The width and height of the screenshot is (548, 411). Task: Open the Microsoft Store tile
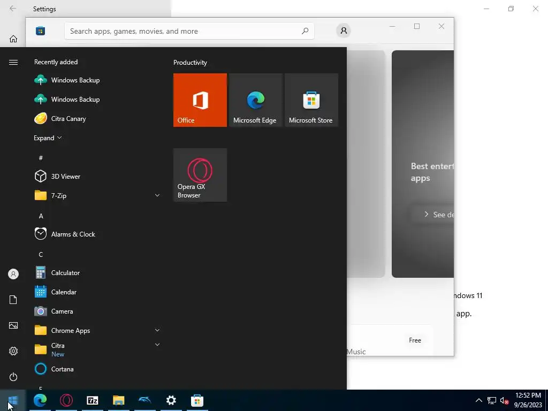point(311,100)
